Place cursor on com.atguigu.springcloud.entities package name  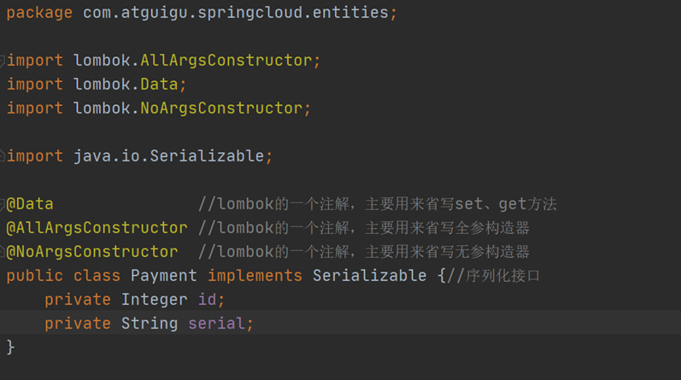pos(235,13)
